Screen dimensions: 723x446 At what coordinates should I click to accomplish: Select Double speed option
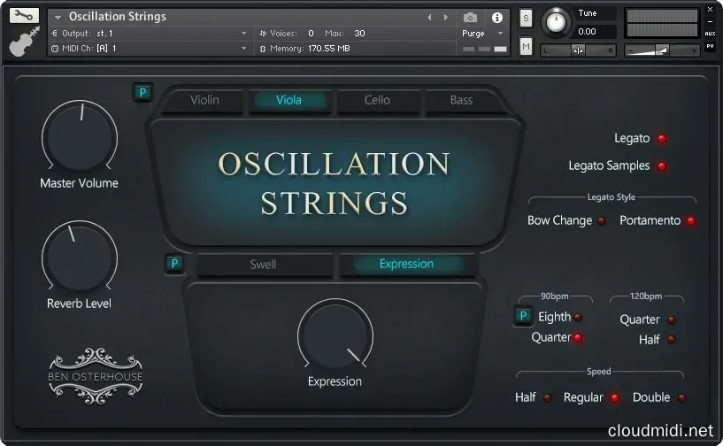682,398
